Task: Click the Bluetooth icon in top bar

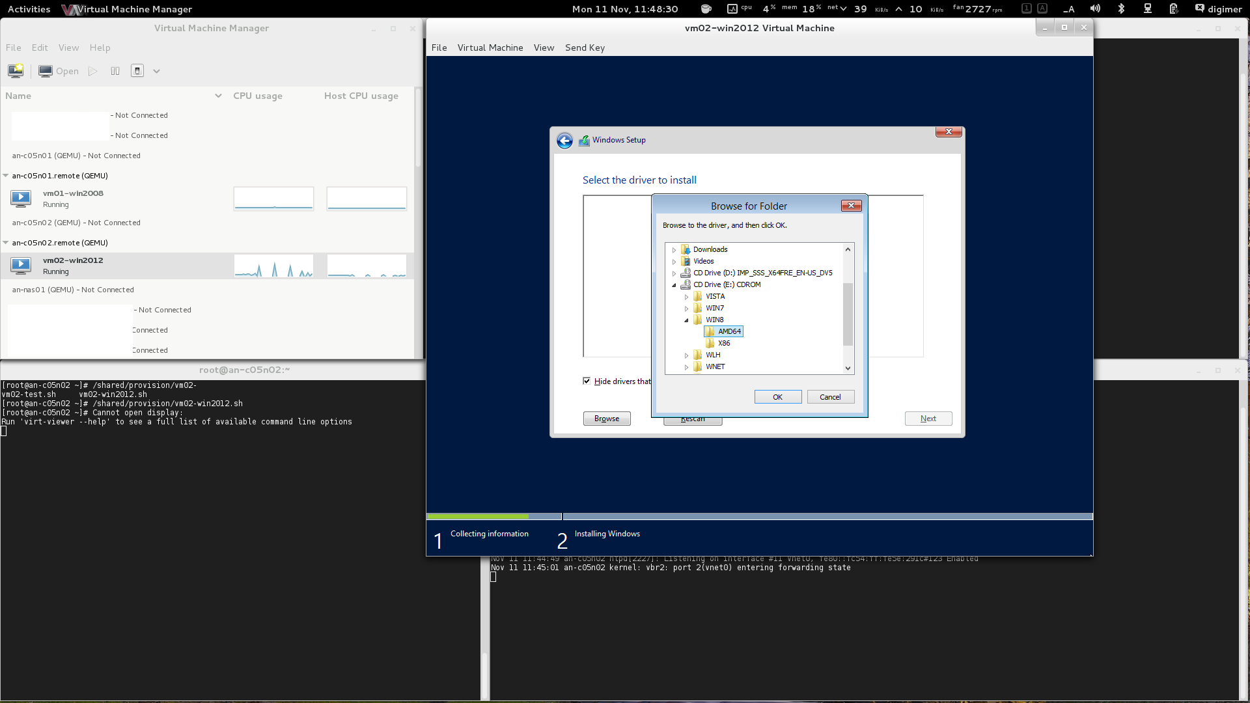Action: 1121,8
